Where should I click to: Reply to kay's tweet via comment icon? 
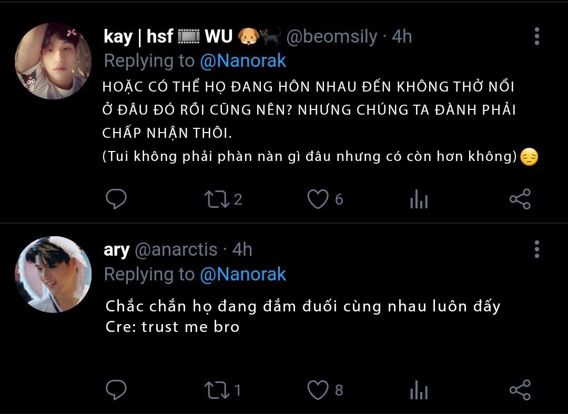pos(116,199)
